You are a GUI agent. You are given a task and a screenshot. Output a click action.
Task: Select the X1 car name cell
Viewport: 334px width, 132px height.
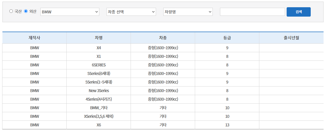pos(99,56)
